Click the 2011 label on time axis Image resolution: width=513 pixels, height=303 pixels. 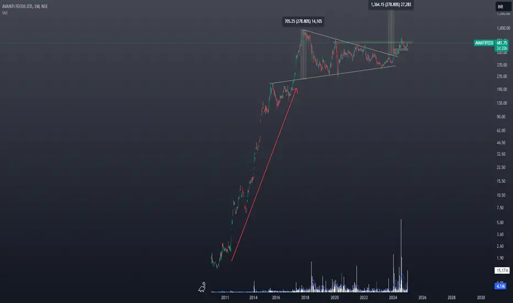click(225, 297)
